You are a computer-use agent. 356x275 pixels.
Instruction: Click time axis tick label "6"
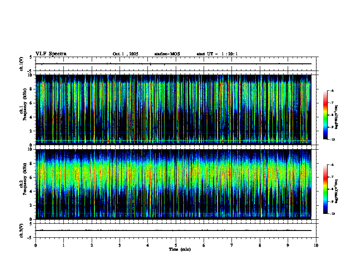click(x=204, y=245)
